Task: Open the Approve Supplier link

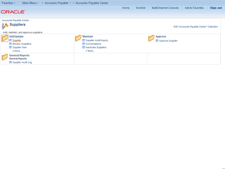Action: (168, 41)
